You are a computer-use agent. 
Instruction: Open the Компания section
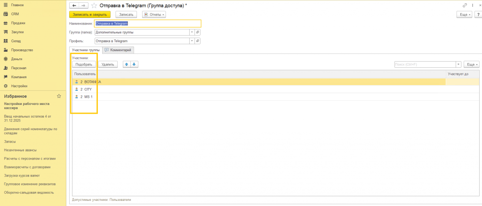[19, 77]
